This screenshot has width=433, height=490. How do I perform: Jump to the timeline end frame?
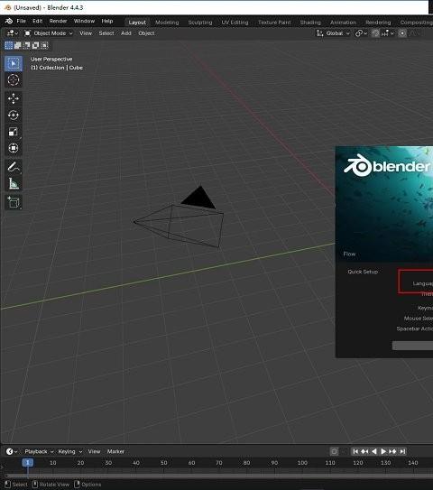click(402, 451)
